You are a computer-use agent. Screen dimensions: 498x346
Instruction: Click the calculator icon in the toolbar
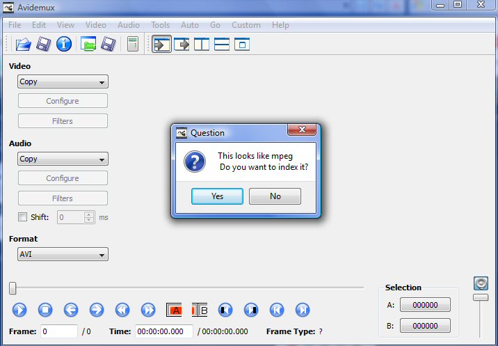coord(132,45)
